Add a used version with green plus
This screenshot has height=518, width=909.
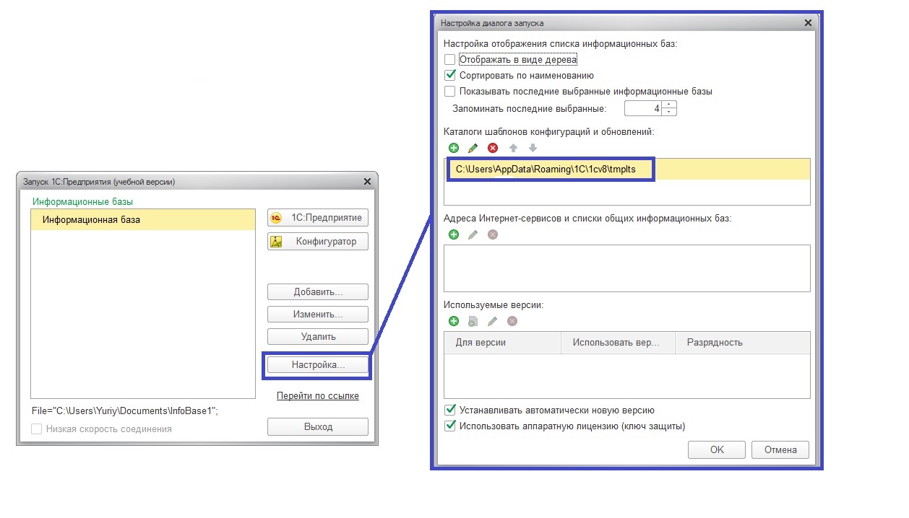[x=454, y=321]
